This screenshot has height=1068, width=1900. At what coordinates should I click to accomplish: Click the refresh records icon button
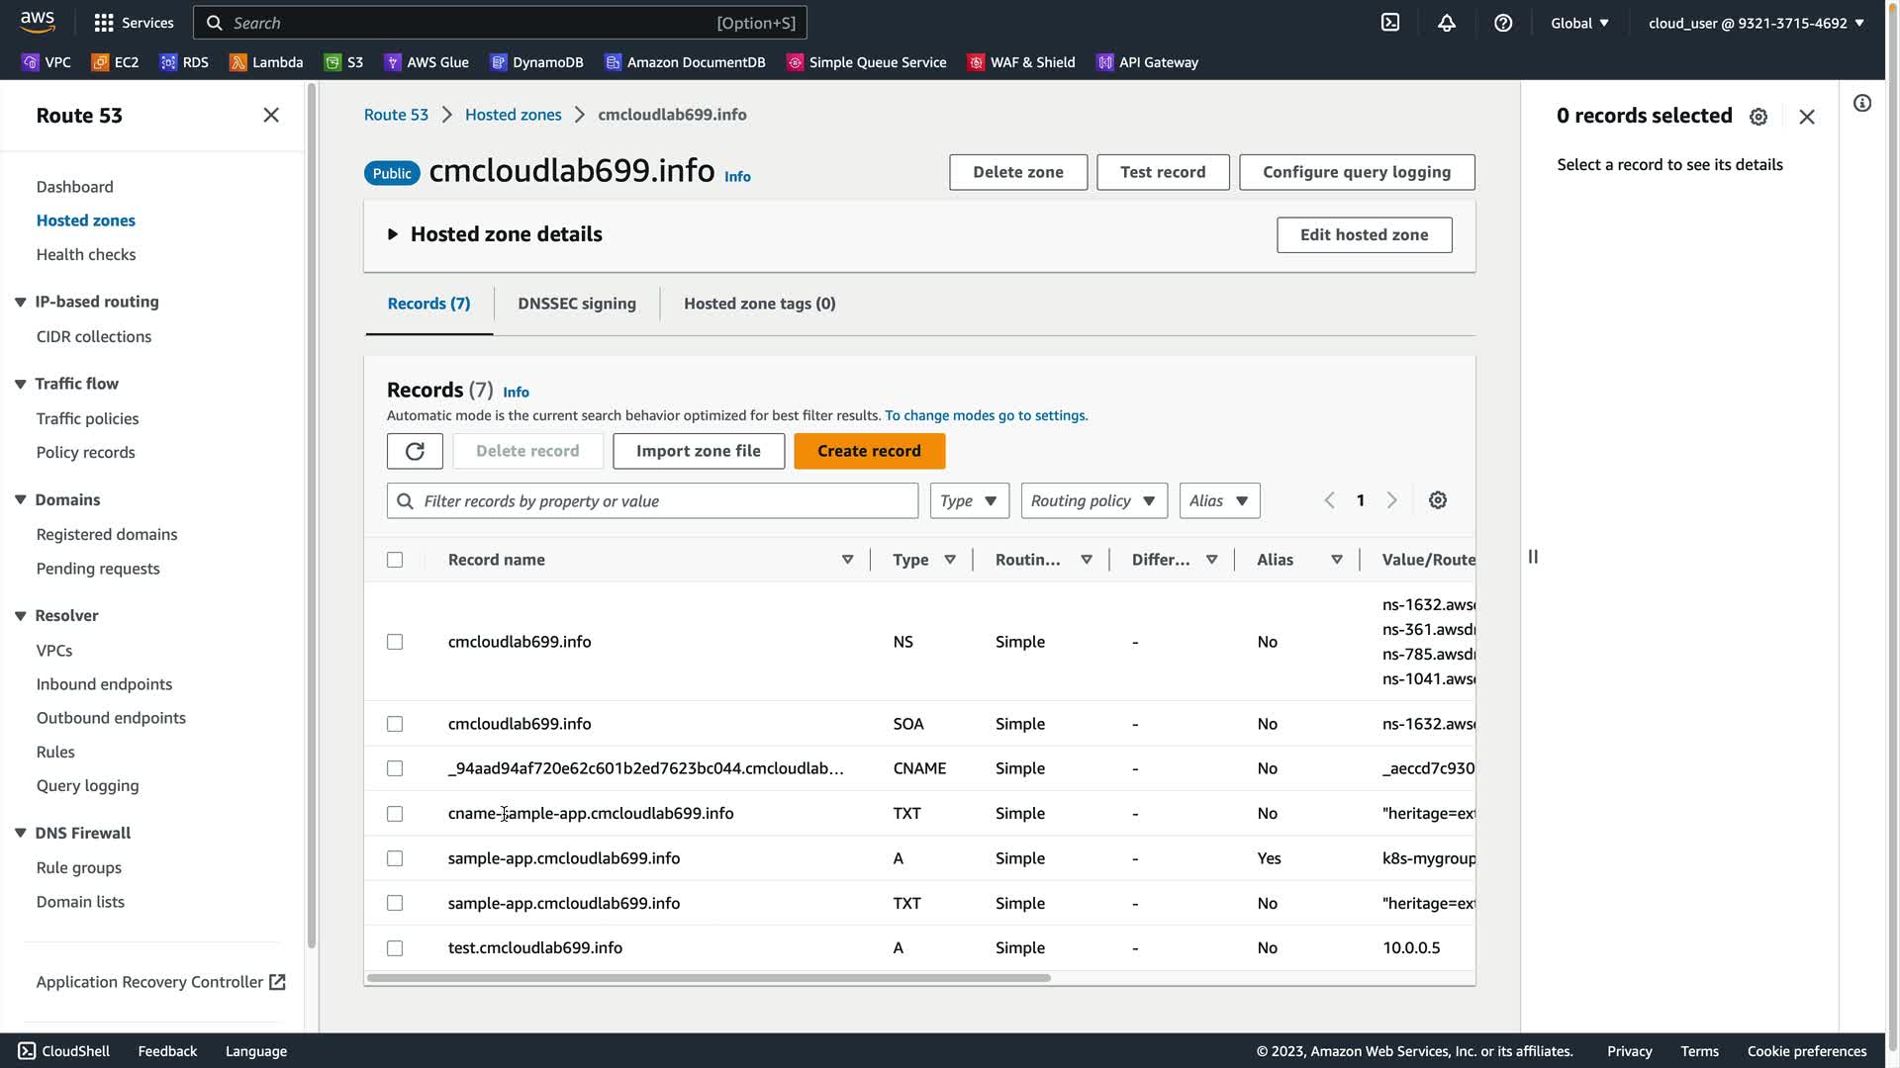[415, 451]
